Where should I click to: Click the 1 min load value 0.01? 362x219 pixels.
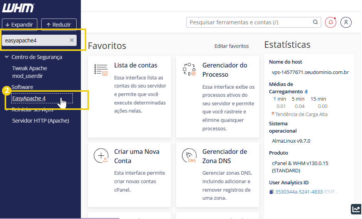(281, 106)
